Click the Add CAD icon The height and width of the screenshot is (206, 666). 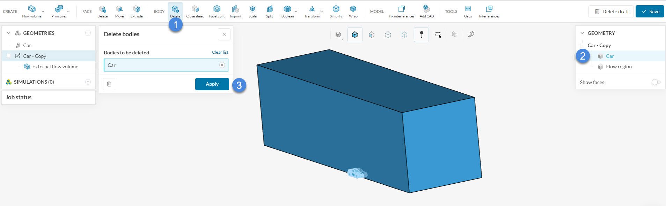pyautogui.click(x=426, y=11)
